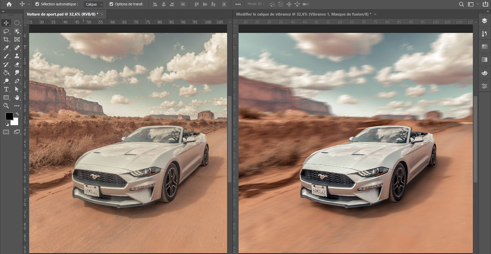Open the Calque dropdown
Image resolution: width=491 pixels, height=254 pixels.
(94, 4)
